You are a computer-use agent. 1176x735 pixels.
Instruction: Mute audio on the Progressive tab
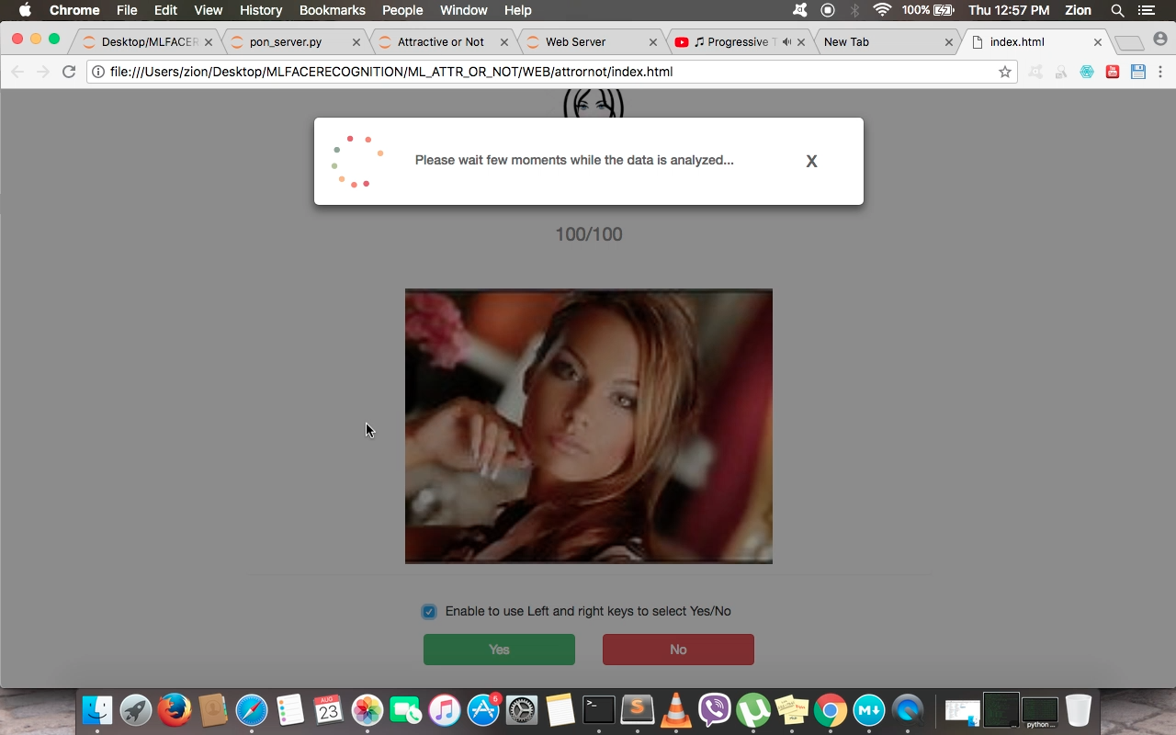pyautogui.click(x=786, y=42)
